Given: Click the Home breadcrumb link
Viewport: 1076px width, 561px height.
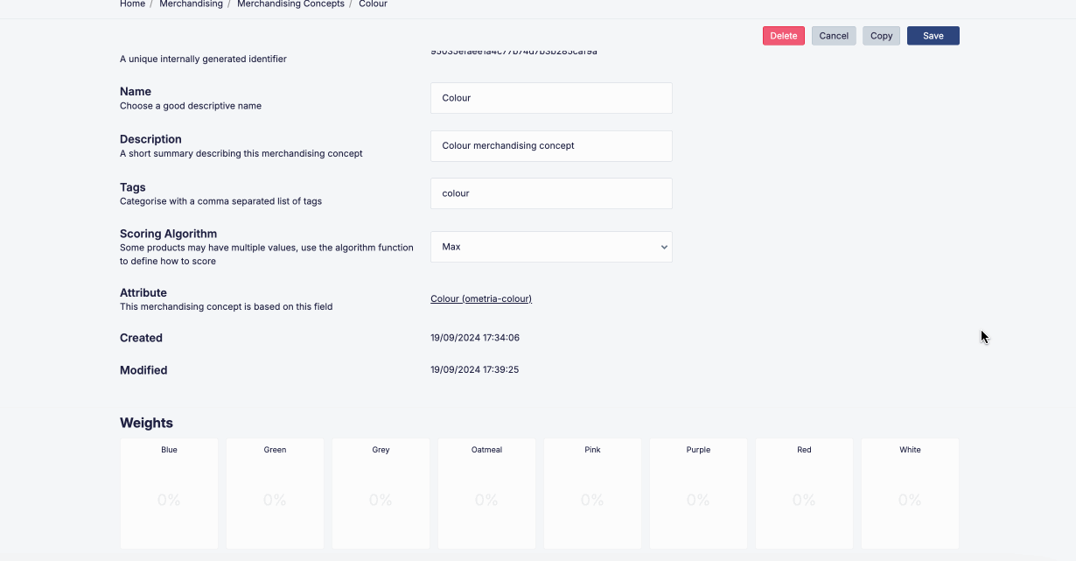Looking at the screenshot, I should click(132, 4).
